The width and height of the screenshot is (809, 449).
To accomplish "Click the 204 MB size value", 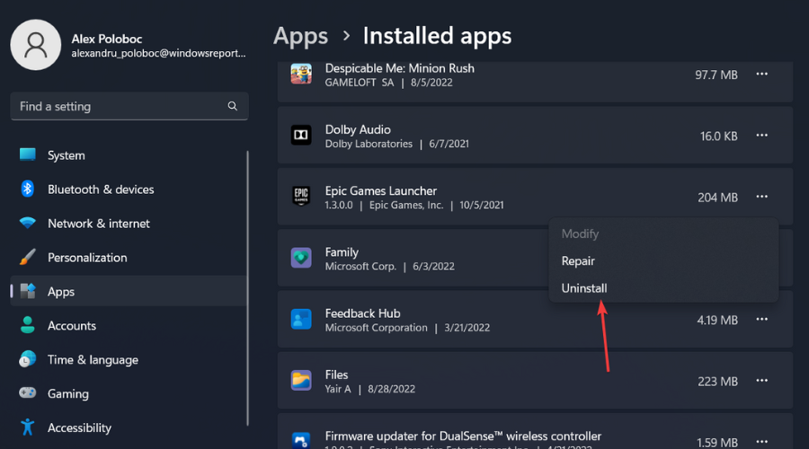I will coord(717,198).
